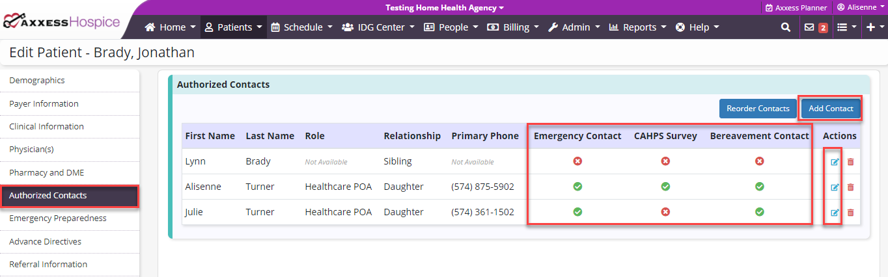Select Emergency Preparedness in sidebar
This screenshot has width=888, height=277.
[x=58, y=218]
